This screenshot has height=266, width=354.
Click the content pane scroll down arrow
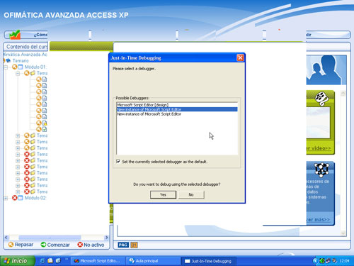pos(343,233)
